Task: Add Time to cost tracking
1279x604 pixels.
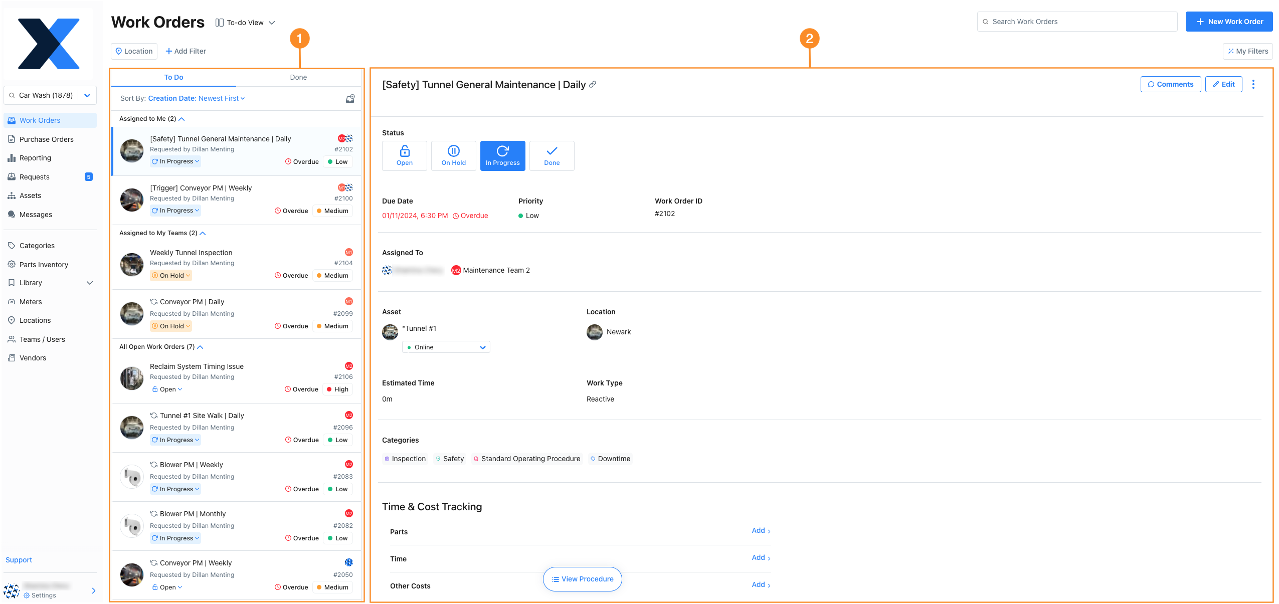Action: point(761,558)
